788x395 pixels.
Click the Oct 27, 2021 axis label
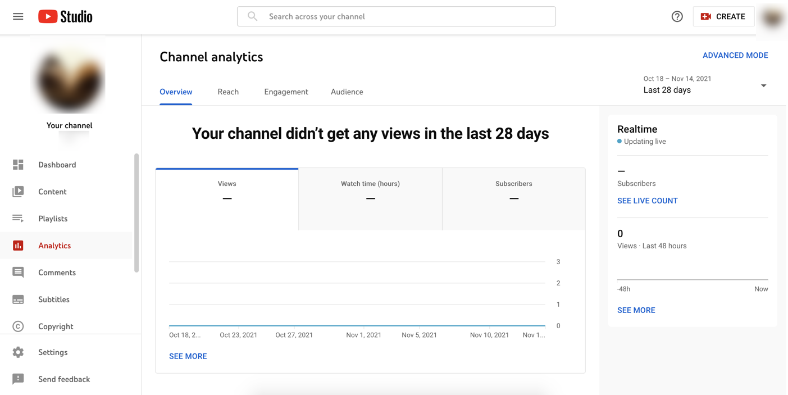click(294, 335)
